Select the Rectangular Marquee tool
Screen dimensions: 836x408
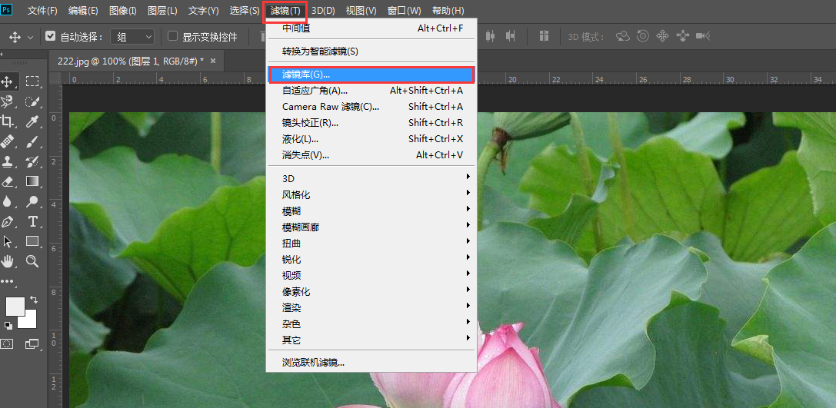tap(32, 81)
